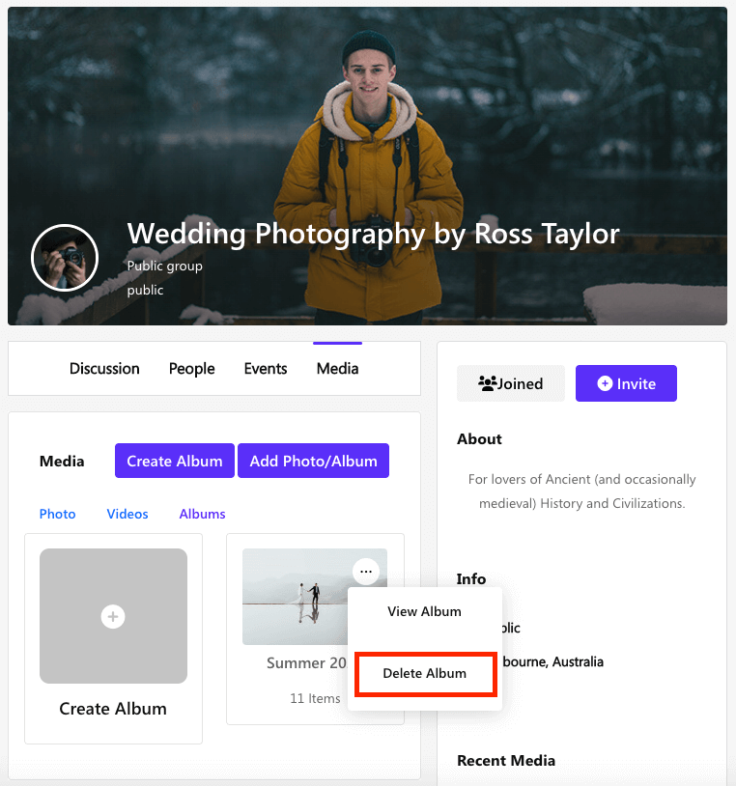Screen dimensions: 736x786
Task: Click the plus icon in the gray album tile
Action: pos(113,616)
